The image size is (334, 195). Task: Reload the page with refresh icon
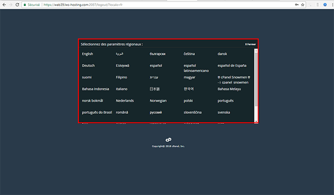coord(17,5)
